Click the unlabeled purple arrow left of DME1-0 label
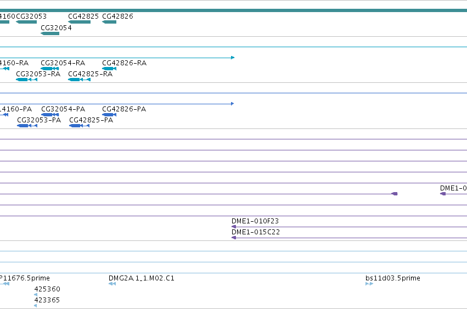 pos(395,194)
